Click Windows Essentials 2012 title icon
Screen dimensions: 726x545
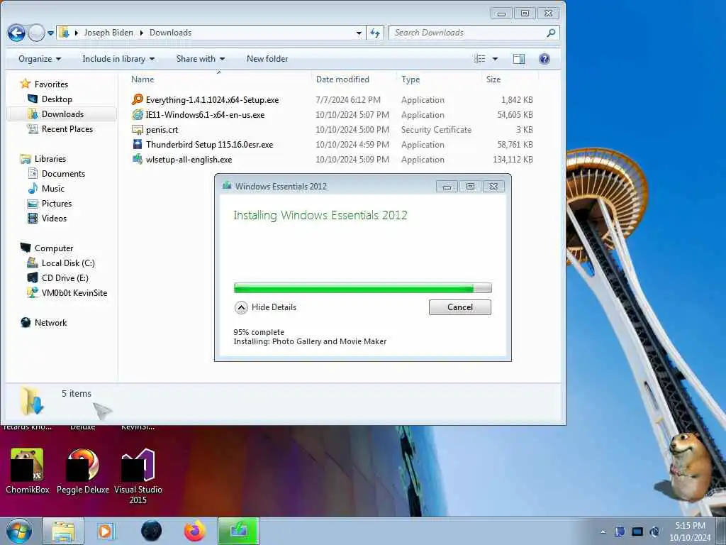(227, 186)
